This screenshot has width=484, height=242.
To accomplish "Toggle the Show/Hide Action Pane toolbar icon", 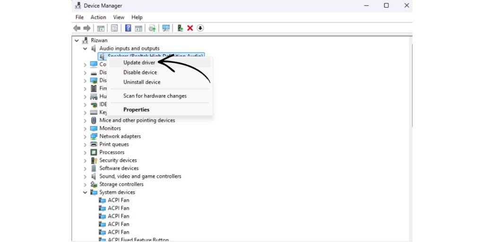I will (x=138, y=28).
